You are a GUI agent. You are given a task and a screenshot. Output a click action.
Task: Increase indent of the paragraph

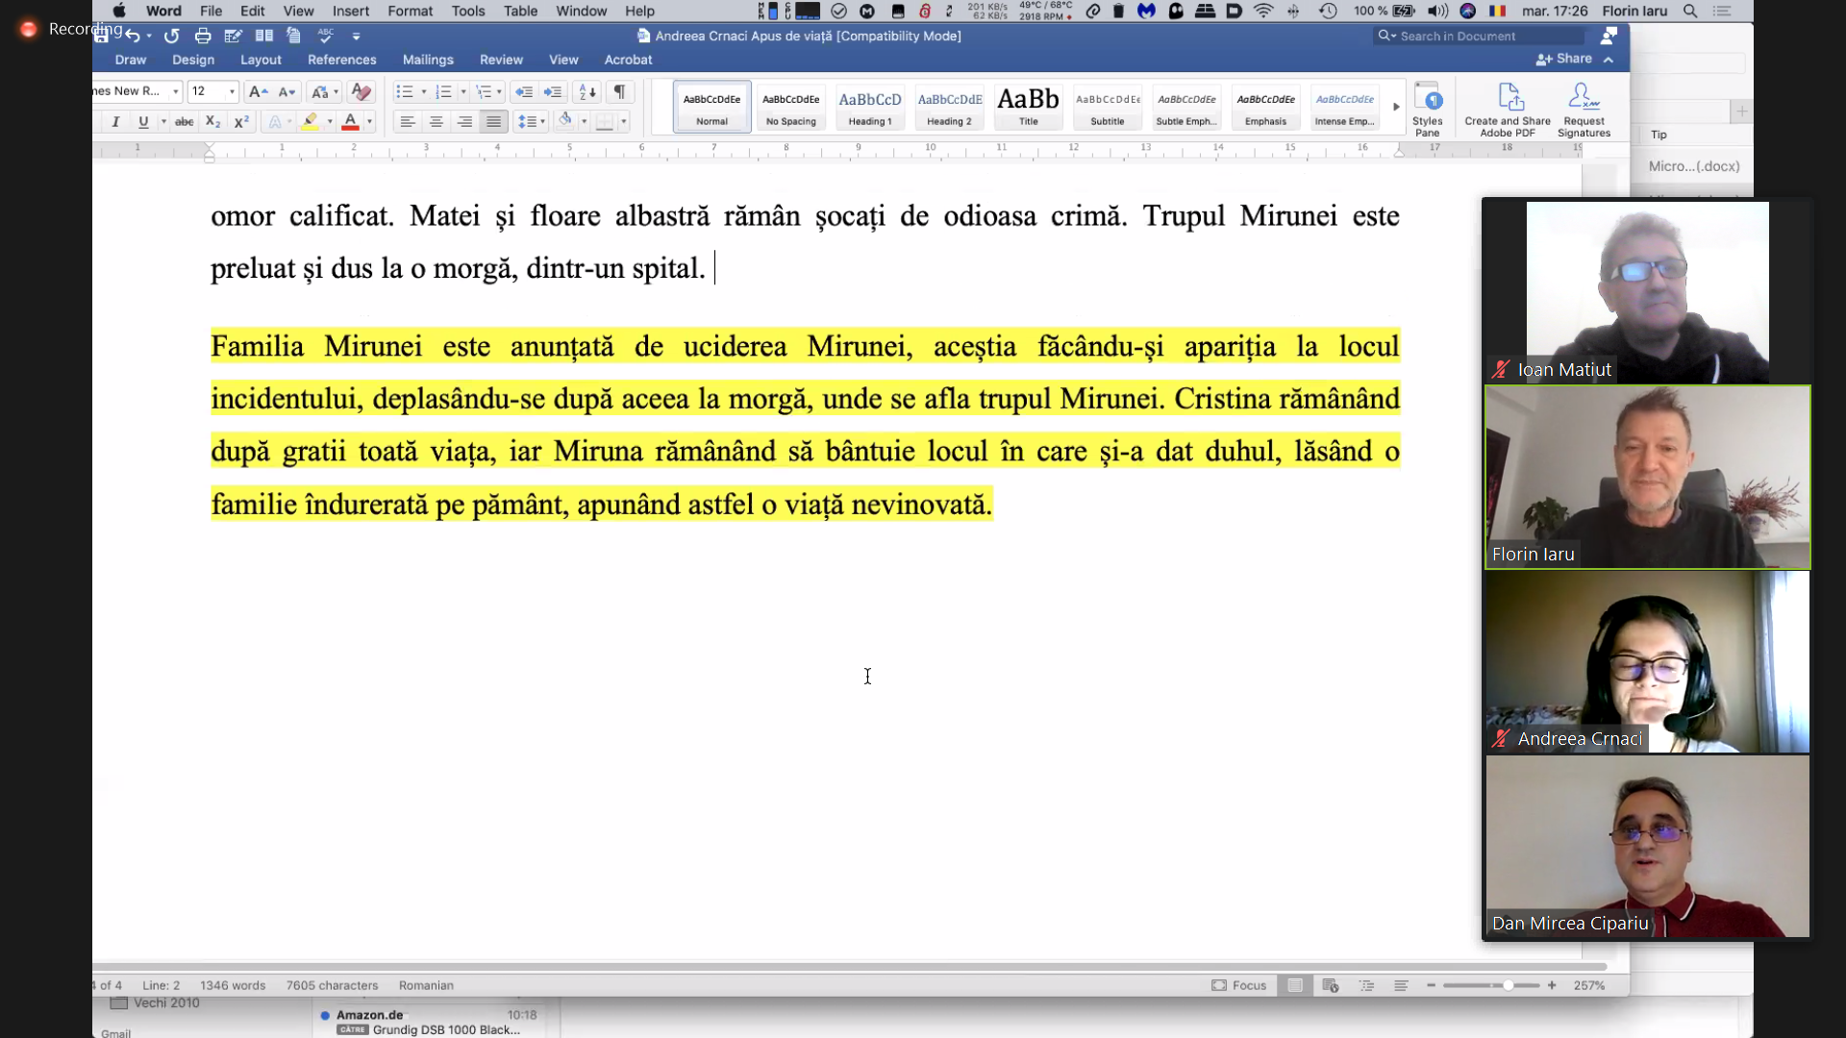pos(553,92)
